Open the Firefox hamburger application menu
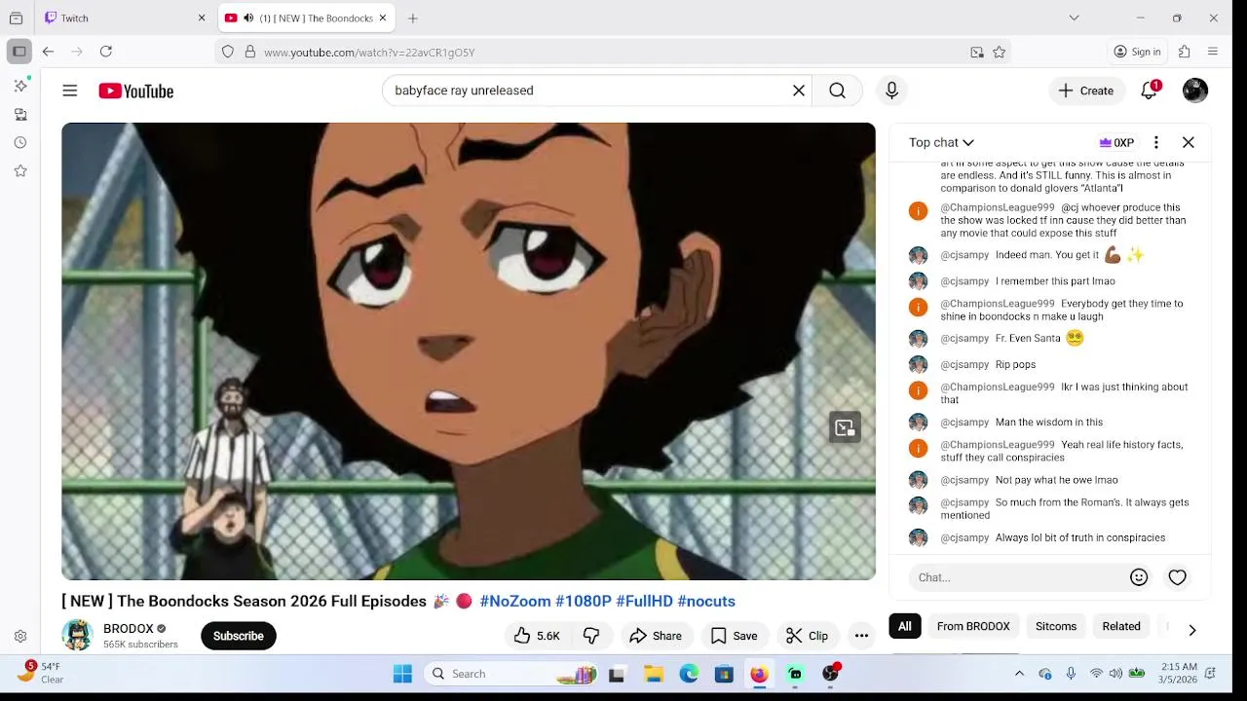Viewport: 1247px width, 701px height. (x=1213, y=52)
